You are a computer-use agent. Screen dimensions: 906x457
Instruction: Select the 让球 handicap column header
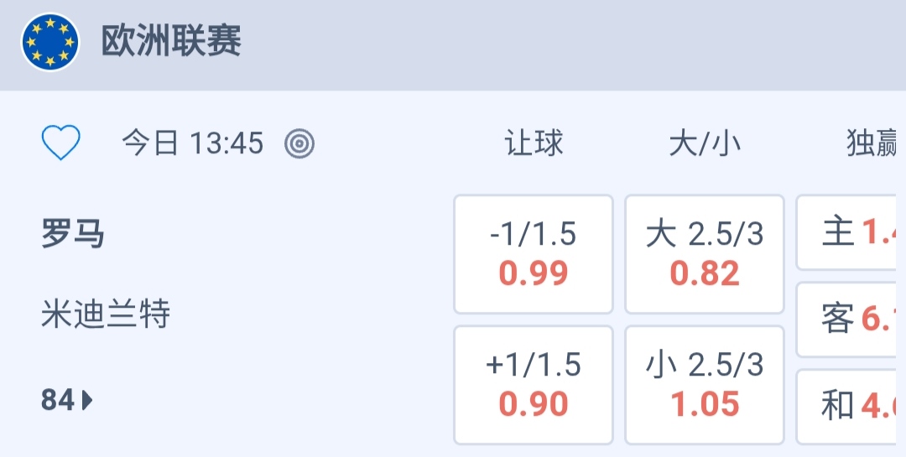pos(534,144)
